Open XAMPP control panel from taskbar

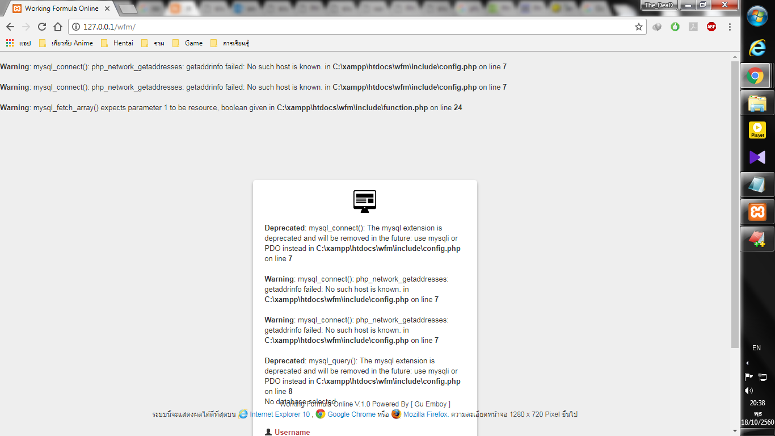[x=757, y=212]
